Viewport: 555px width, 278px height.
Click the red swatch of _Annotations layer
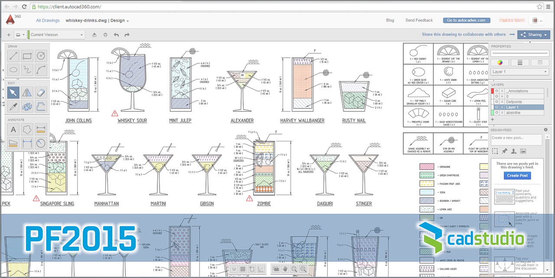[493, 91]
